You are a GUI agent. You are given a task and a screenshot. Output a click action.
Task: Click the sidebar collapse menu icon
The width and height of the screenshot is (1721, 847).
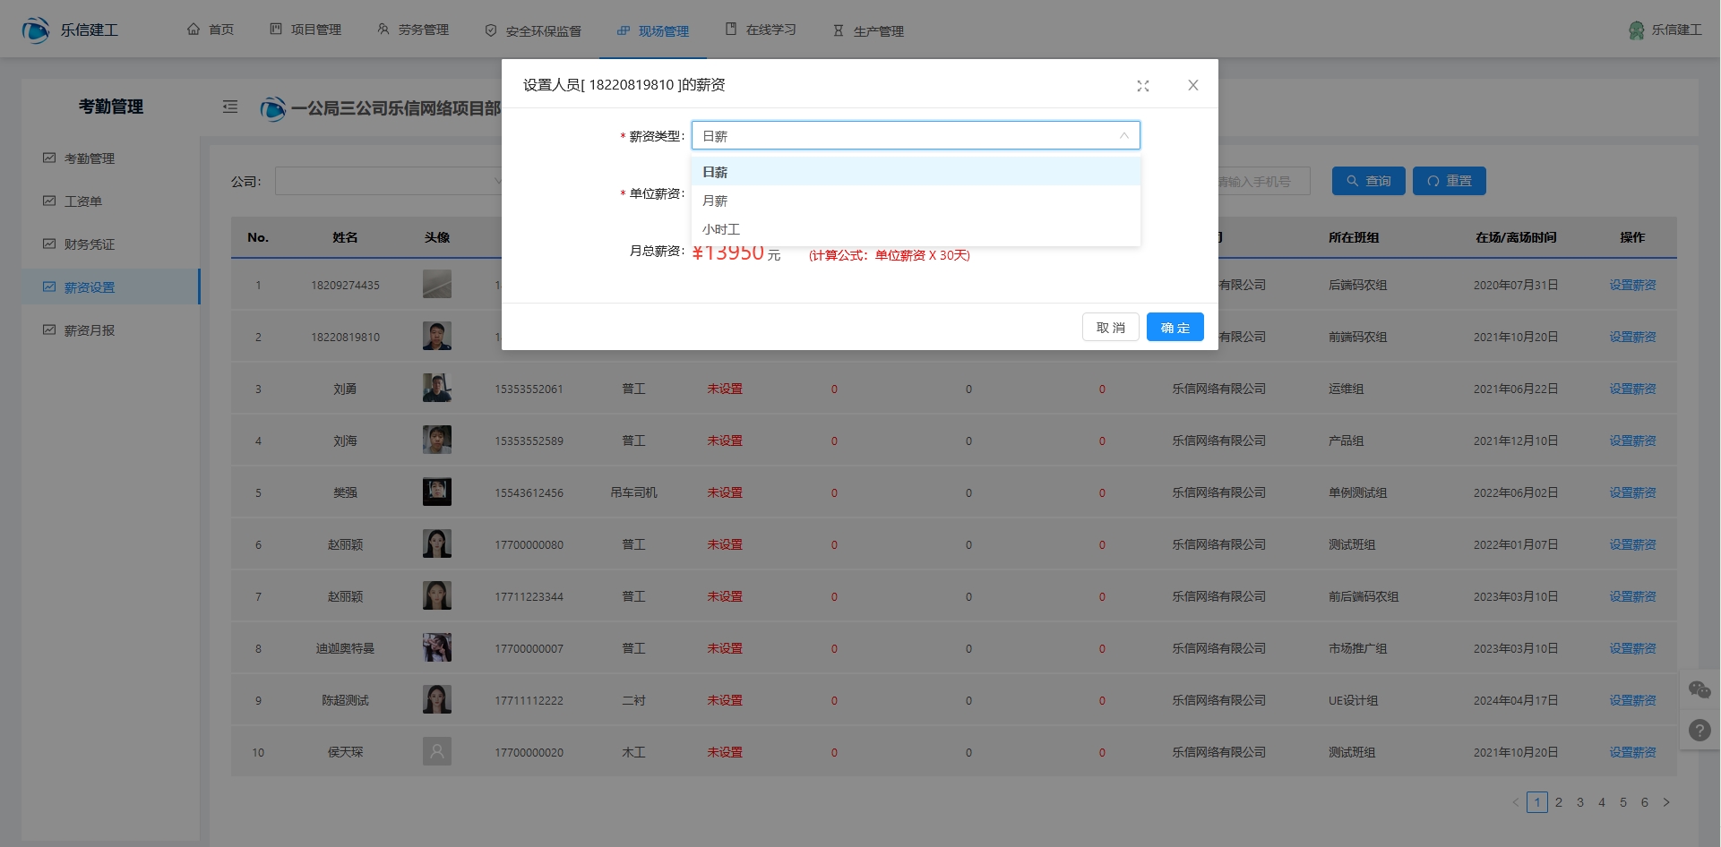[230, 107]
